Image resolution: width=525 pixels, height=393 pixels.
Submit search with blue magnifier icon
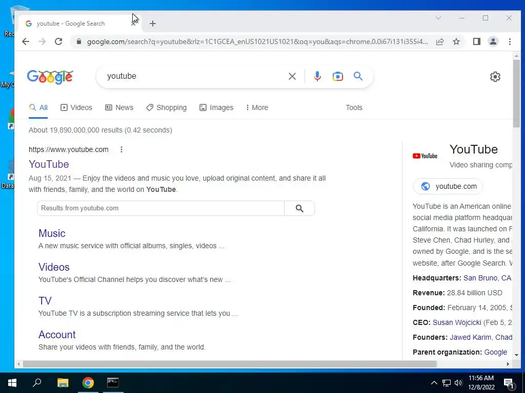pos(358,76)
